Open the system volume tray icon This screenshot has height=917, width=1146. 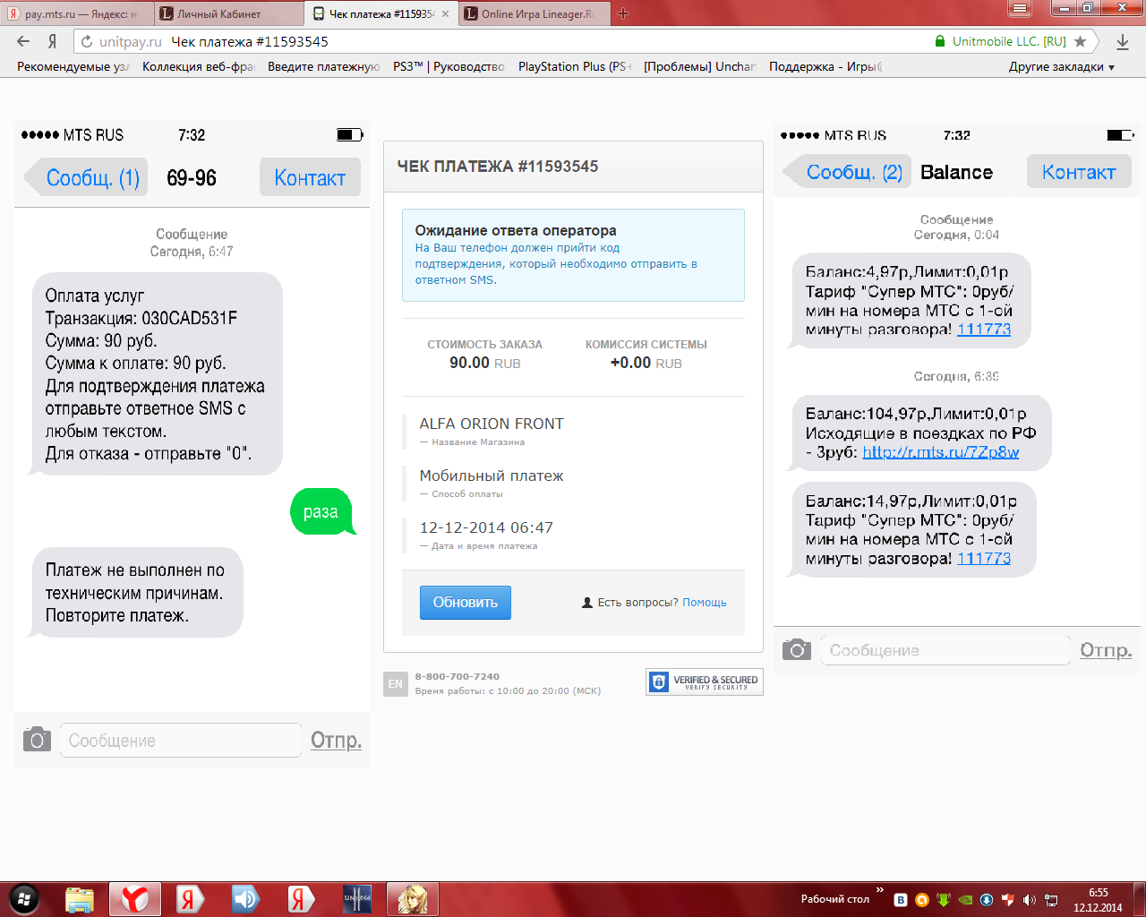1029,899
